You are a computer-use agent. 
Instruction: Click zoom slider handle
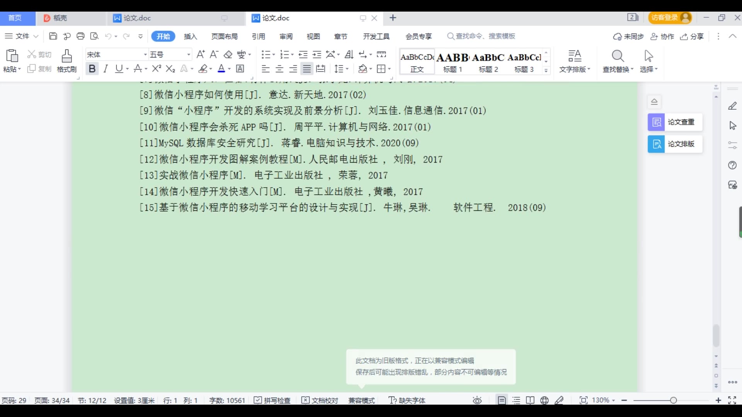[673, 400]
